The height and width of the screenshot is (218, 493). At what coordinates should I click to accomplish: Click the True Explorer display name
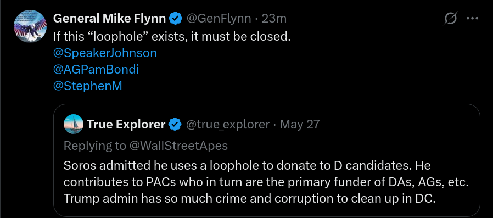126,125
